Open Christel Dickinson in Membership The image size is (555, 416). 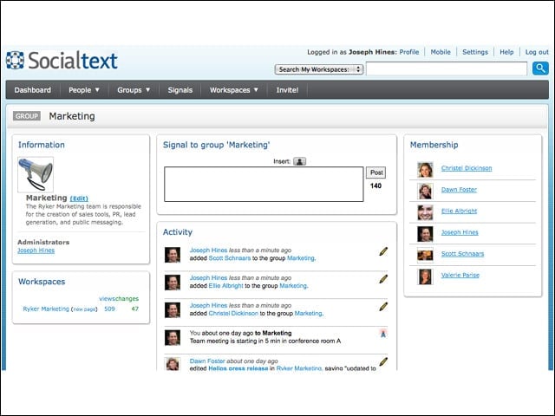[x=467, y=168]
